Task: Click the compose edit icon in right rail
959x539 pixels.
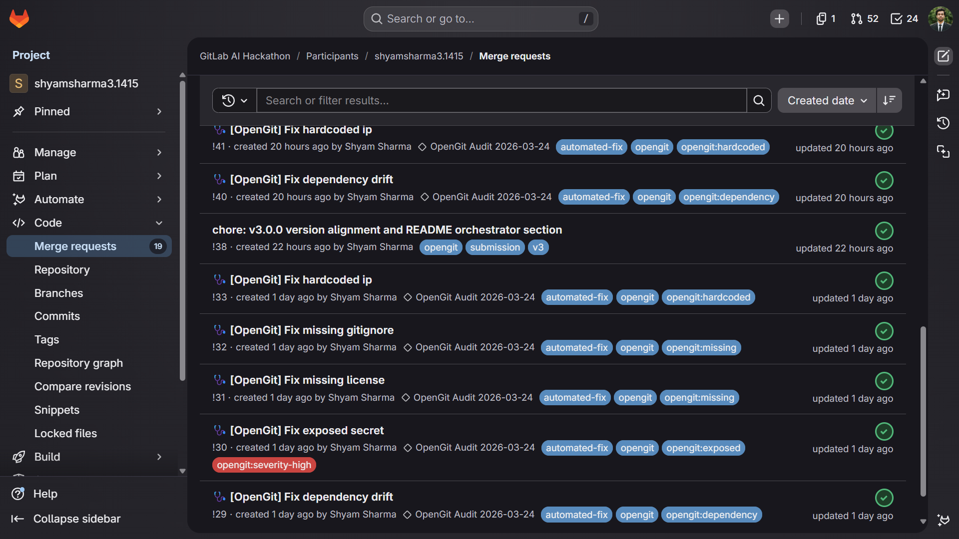Action: (x=943, y=56)
